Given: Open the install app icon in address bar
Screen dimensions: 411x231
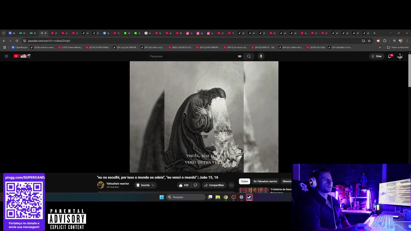Looking at the screenshot, I should click(363, 41).
